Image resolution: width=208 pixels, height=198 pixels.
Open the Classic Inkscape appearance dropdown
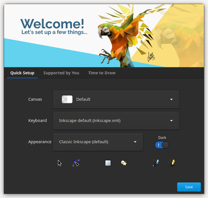coord(98,142)
